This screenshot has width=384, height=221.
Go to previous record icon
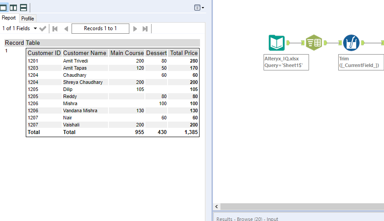[66, 29]
